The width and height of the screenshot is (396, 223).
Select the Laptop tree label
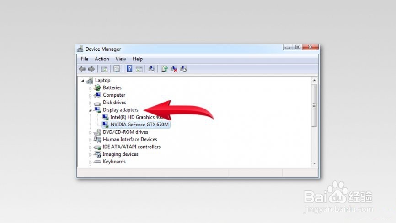pos(102,81)
